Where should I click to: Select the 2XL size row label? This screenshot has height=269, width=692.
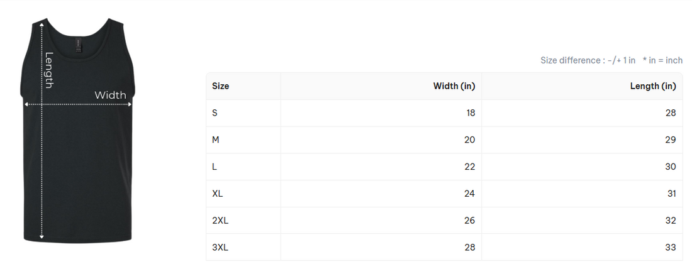pos(220,221)
